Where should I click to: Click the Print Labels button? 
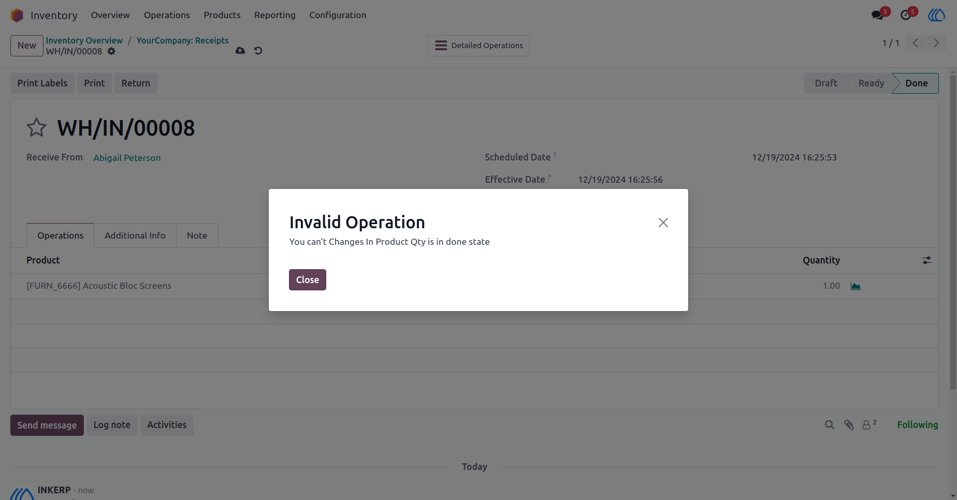tap(42, 83)
